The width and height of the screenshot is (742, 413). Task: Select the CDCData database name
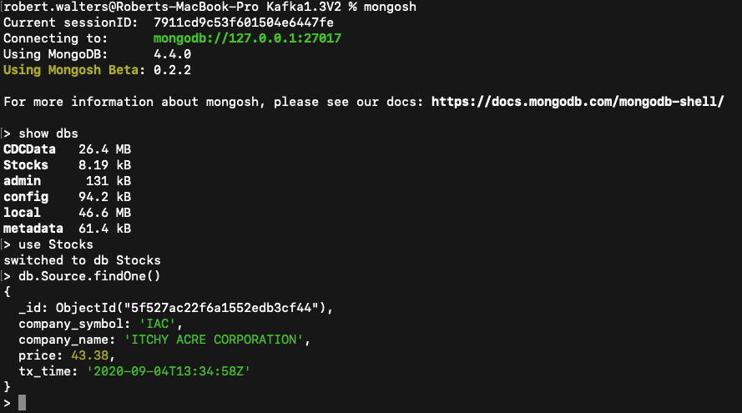pyautogui.click(x=30, y=149)
